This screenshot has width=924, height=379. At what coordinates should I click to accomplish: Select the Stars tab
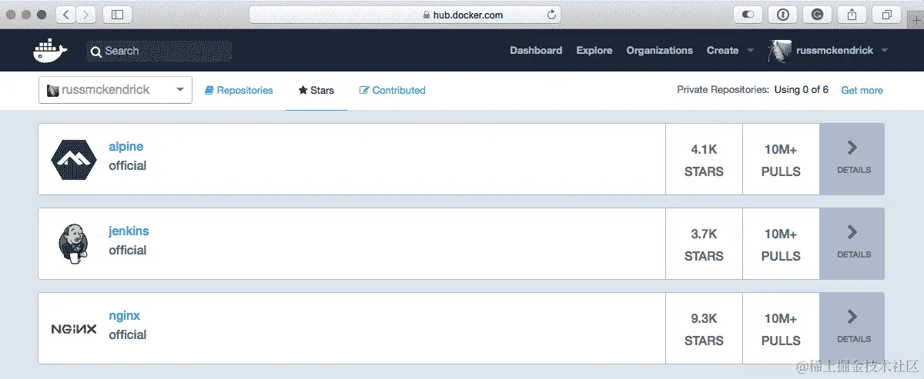click(x=316, y=90)
